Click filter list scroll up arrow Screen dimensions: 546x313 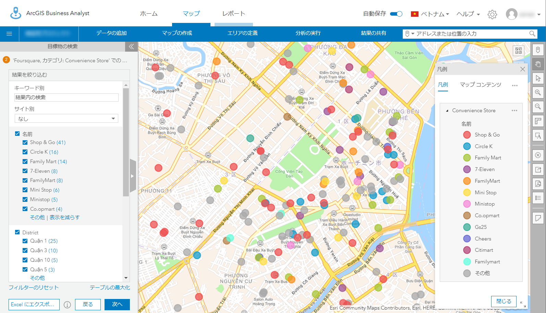(x=126, y=85)
